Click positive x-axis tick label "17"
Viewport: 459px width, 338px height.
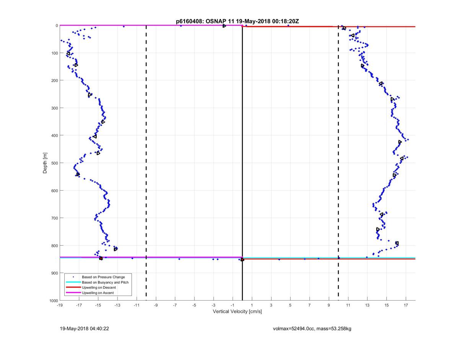pyautogui.click(x=405, y=305)
